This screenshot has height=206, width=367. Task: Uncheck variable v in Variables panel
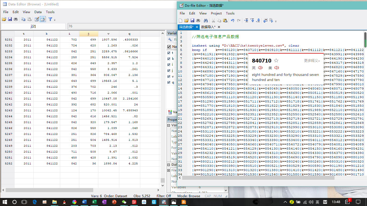(x=169, y=76)
